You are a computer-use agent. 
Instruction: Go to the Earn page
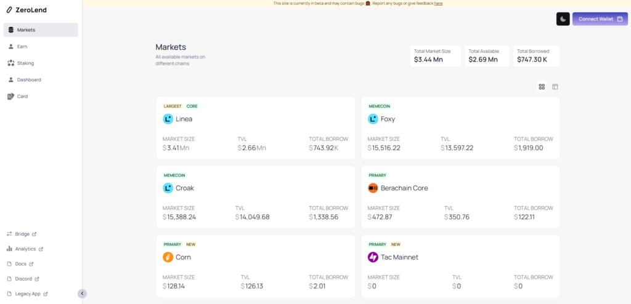tap(22, 46)
